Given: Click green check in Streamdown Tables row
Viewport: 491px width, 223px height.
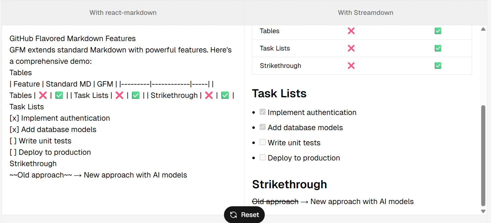Looking at the screenshot, I should (x=438, y=31).
